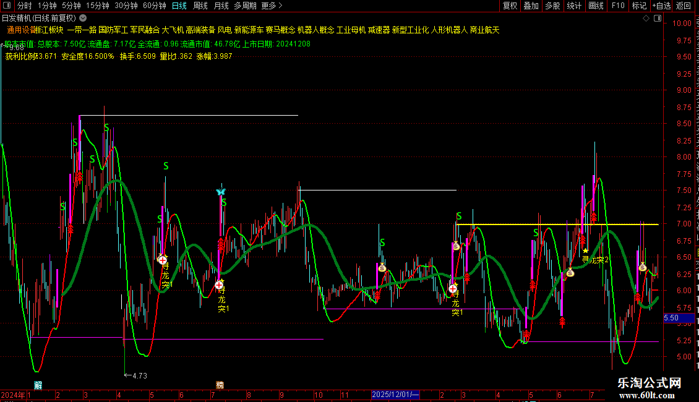Click the 解 marker icon on timeline
The height and width of the screenshot is (402, 699).
coord(38,385)
